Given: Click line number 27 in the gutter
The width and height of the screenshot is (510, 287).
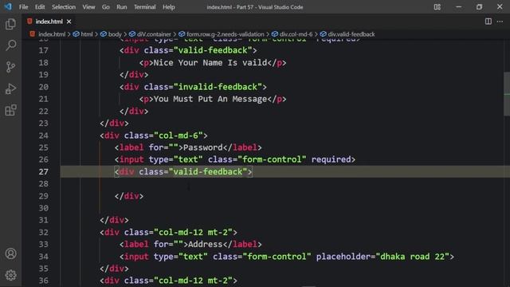Looking at the screenshot, I should point(44,172).
